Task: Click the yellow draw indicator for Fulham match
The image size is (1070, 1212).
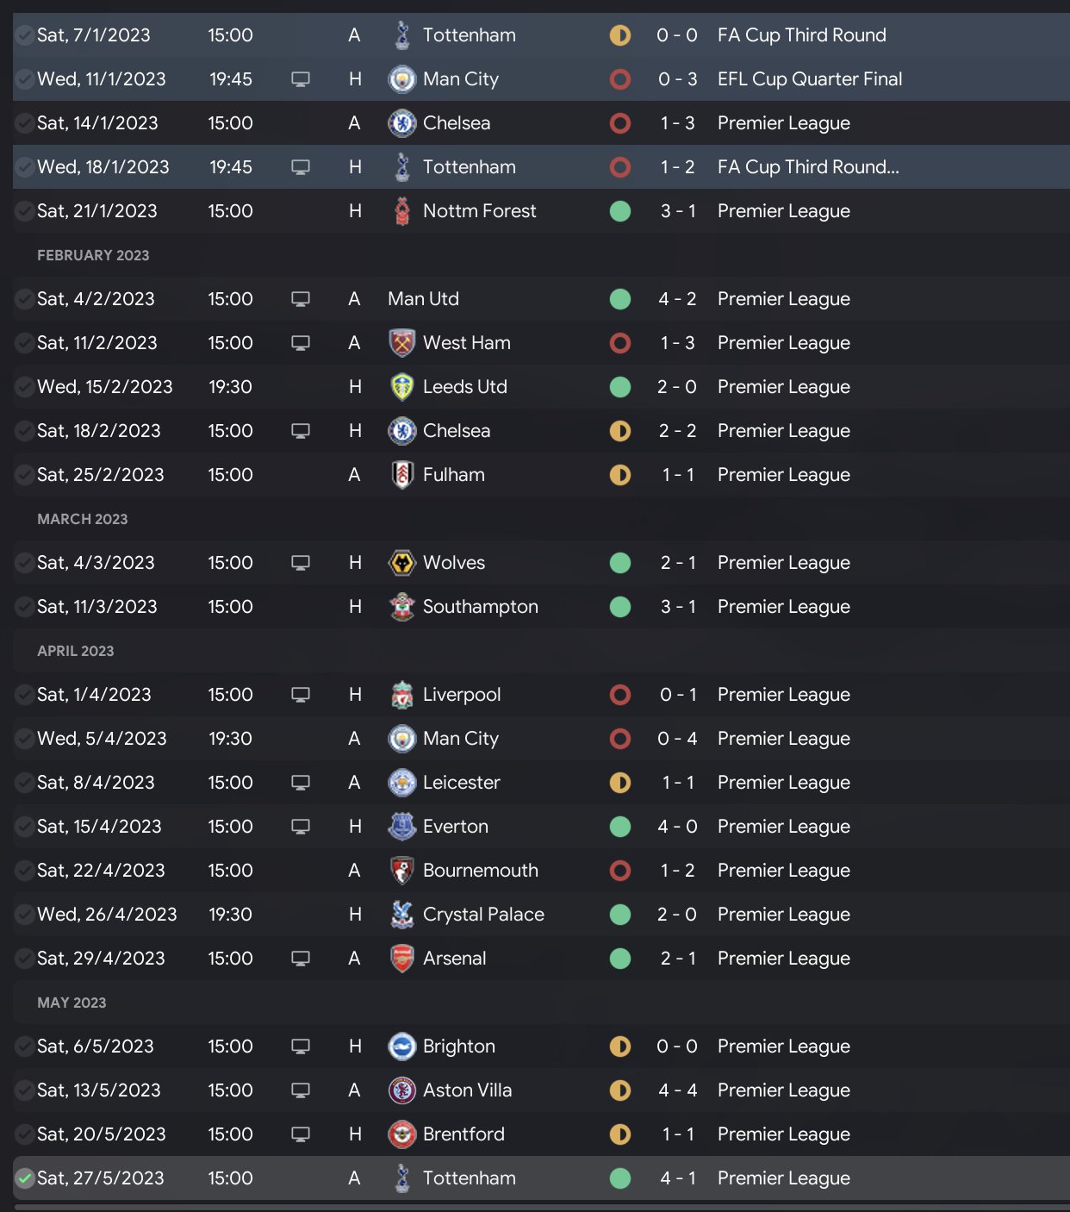Action: coord(619,475)
